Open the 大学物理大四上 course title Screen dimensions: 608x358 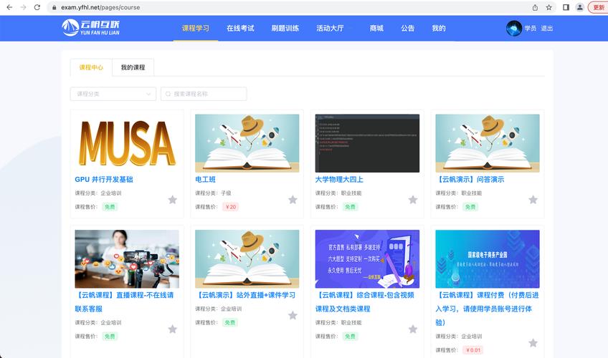(x=339, y=179)
